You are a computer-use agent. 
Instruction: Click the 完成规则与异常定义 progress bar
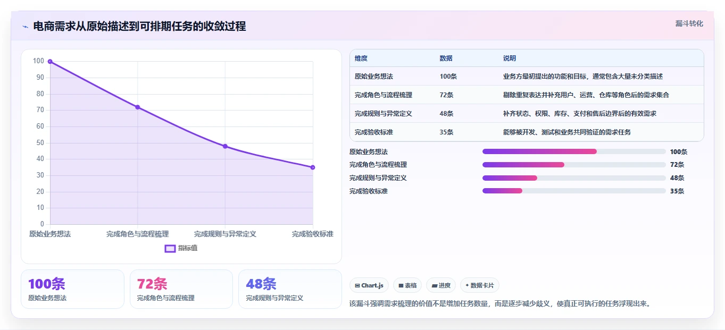(x=574, y=178)
